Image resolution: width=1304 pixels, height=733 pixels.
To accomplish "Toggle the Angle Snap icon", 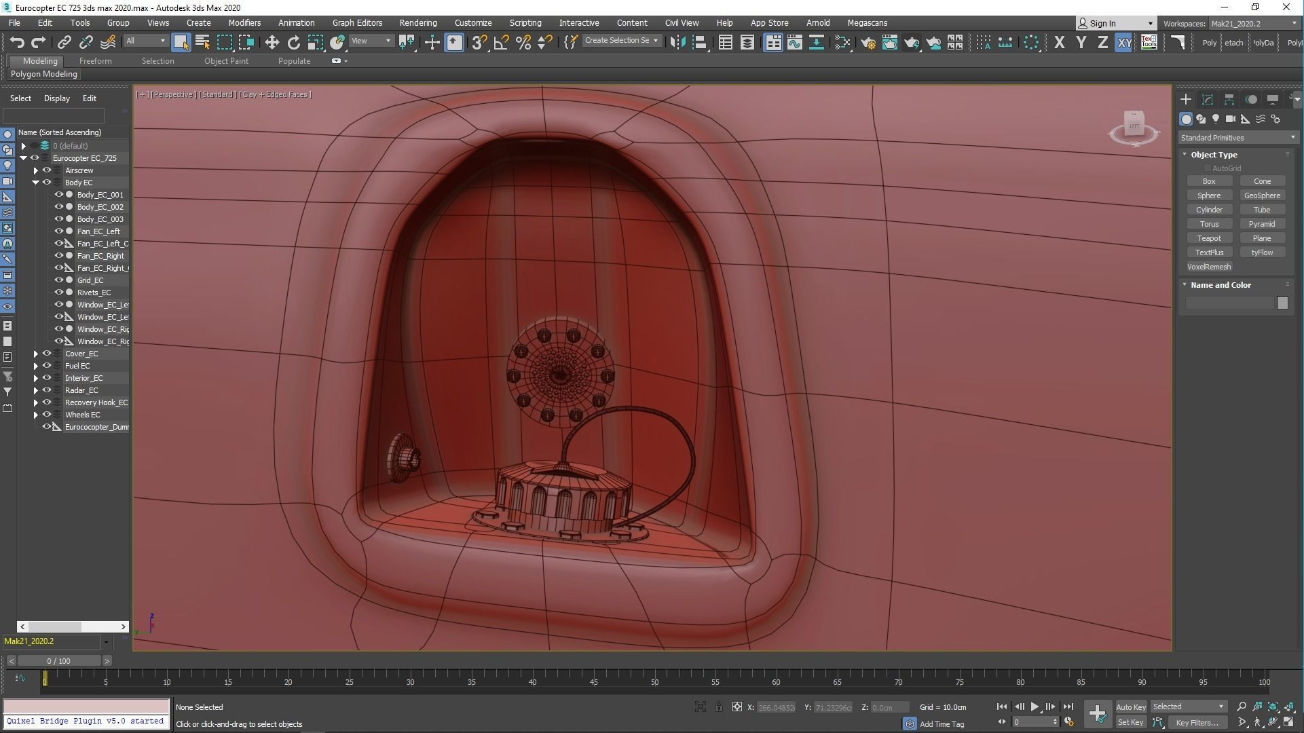I will [x=501, y=43].
